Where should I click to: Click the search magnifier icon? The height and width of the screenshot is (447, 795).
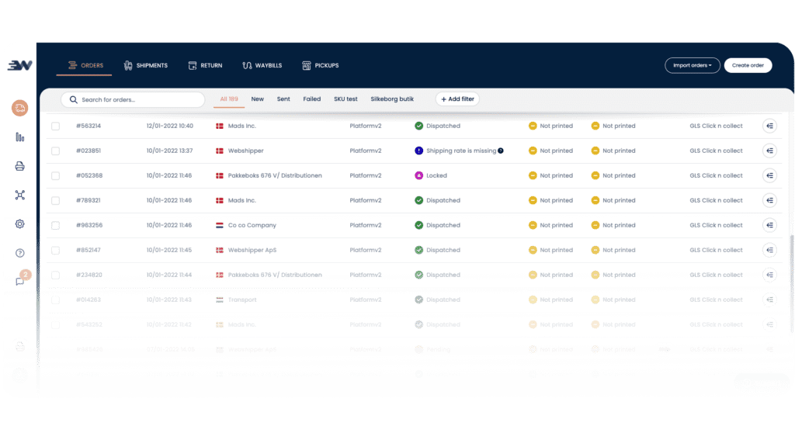click(74, 100)
